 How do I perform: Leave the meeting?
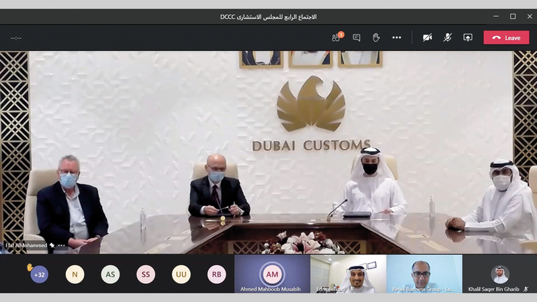[505, 38]
